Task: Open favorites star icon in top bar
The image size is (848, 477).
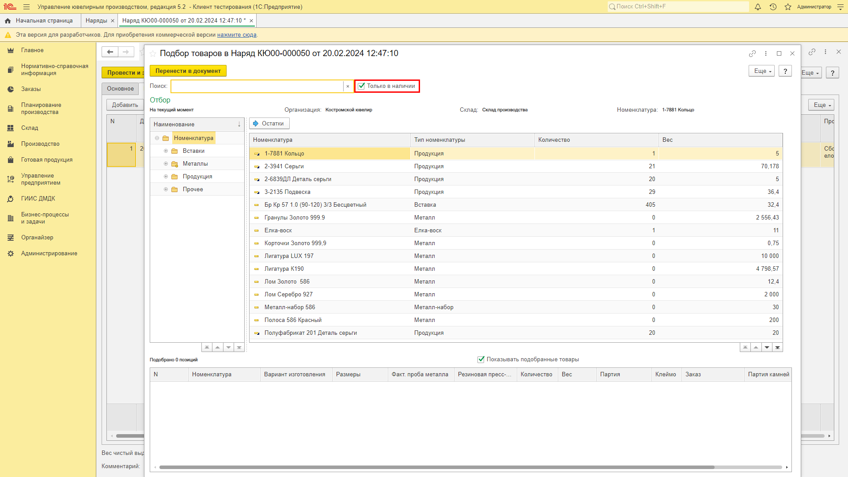Action: click(788, 7)
